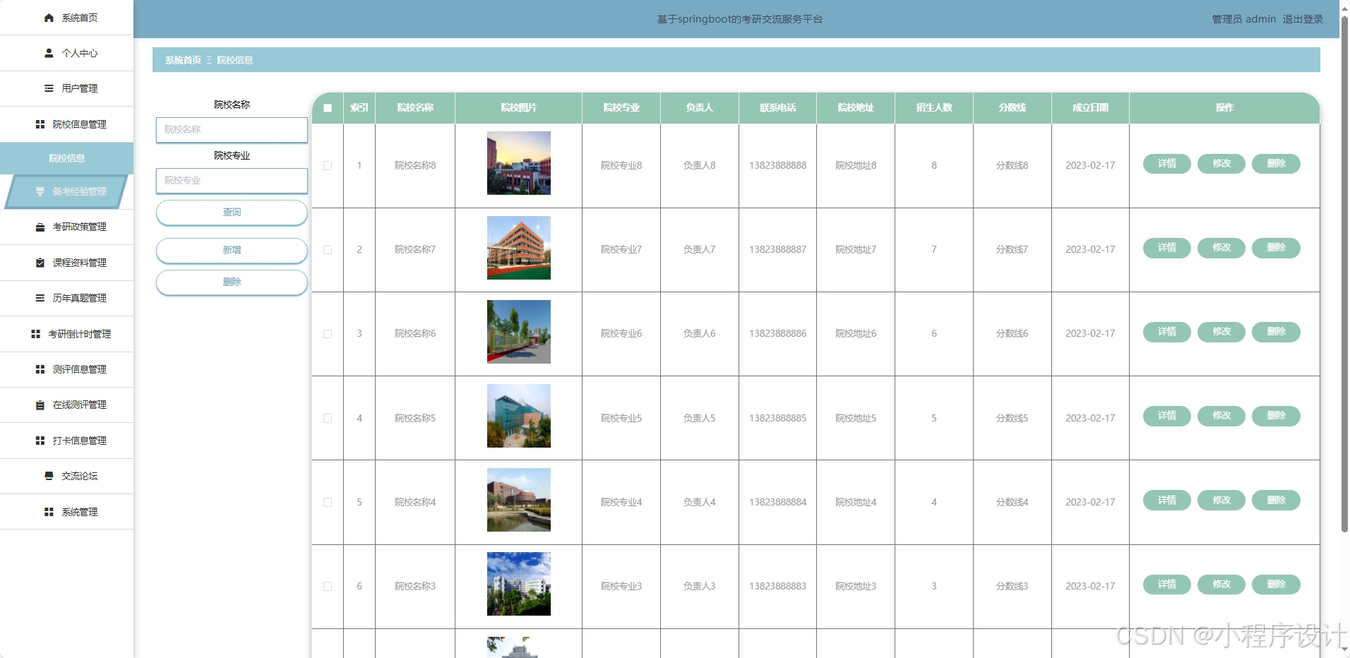1350x658 pixels.
Task: Click 删除 for 院校名称5 row
Action: point(1276,416)
